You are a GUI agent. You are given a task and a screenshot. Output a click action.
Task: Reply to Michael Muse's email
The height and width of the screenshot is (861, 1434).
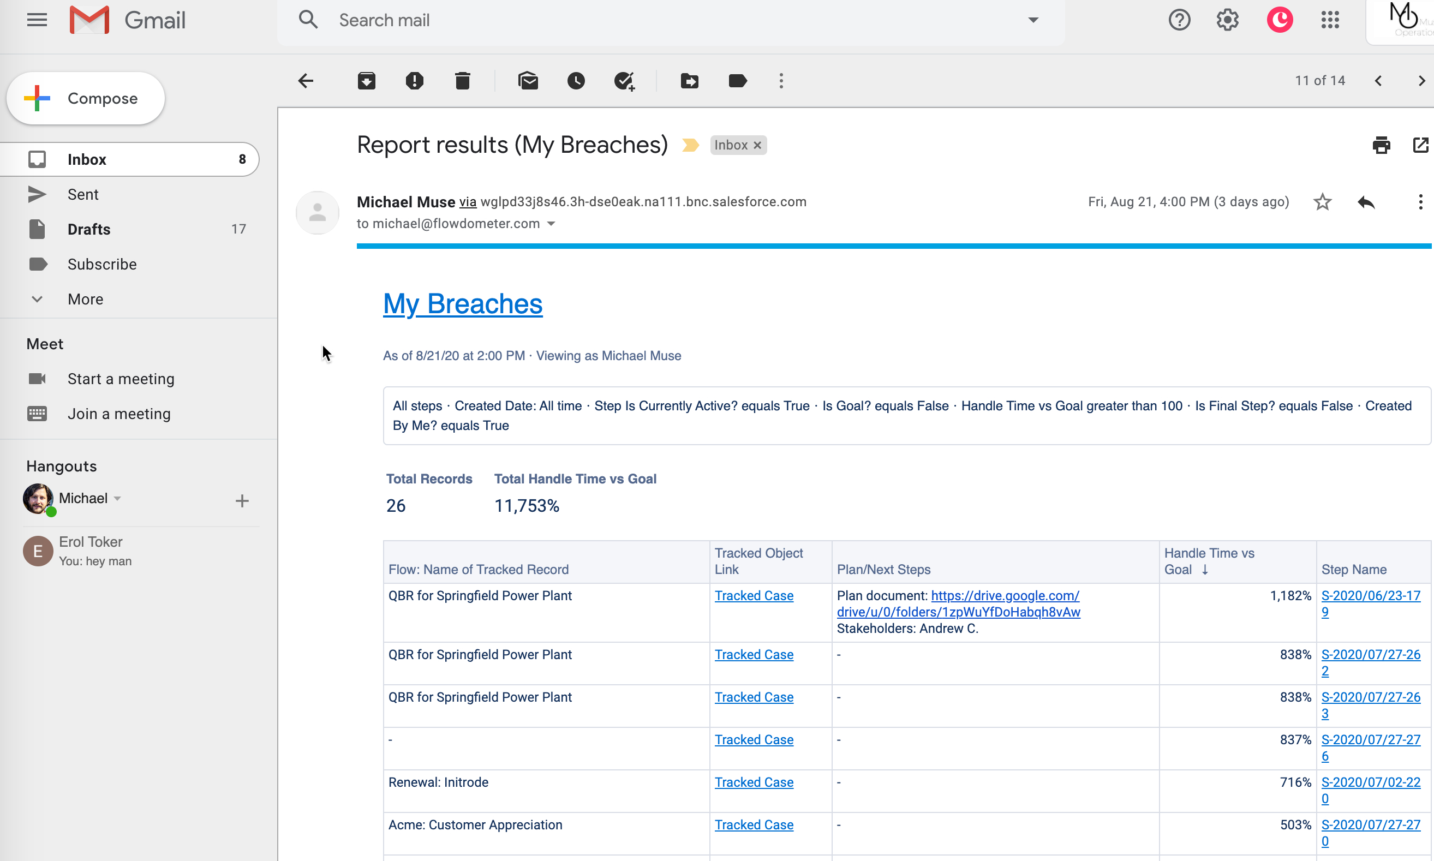[1367, 202]
